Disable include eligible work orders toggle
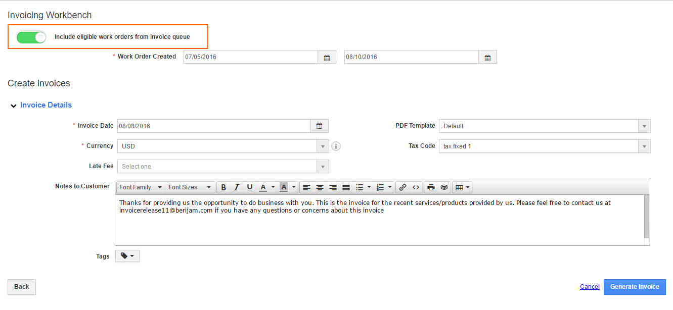Viewport: 673px width, 310px height. tap(31, 37)
